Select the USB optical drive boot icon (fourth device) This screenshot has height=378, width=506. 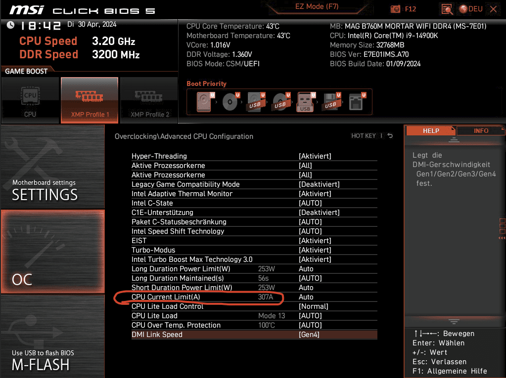click(281, 102)
